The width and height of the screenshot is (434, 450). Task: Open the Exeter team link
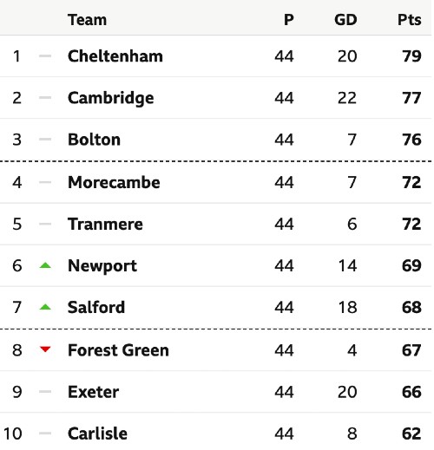click(93, 392)
